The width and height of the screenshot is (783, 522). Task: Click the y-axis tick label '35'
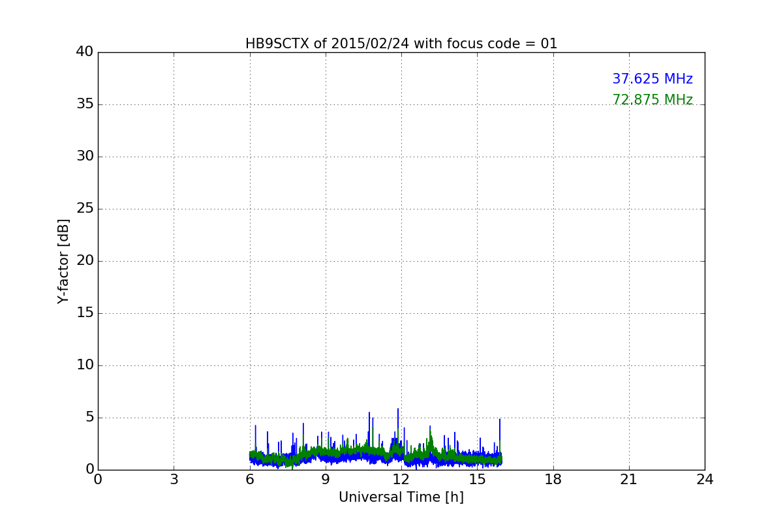coord(85,104)
